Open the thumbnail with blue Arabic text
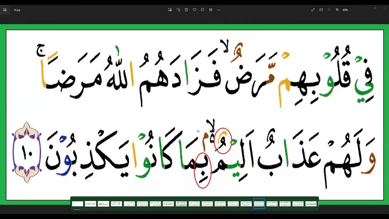The height and width of the screenshot is (219, 389). point(117,204)
